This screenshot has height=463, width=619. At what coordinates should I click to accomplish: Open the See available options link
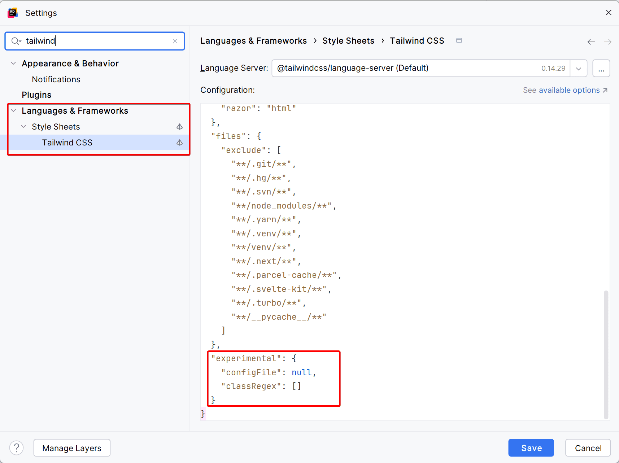pyautogui.click(x=565, y=90)
